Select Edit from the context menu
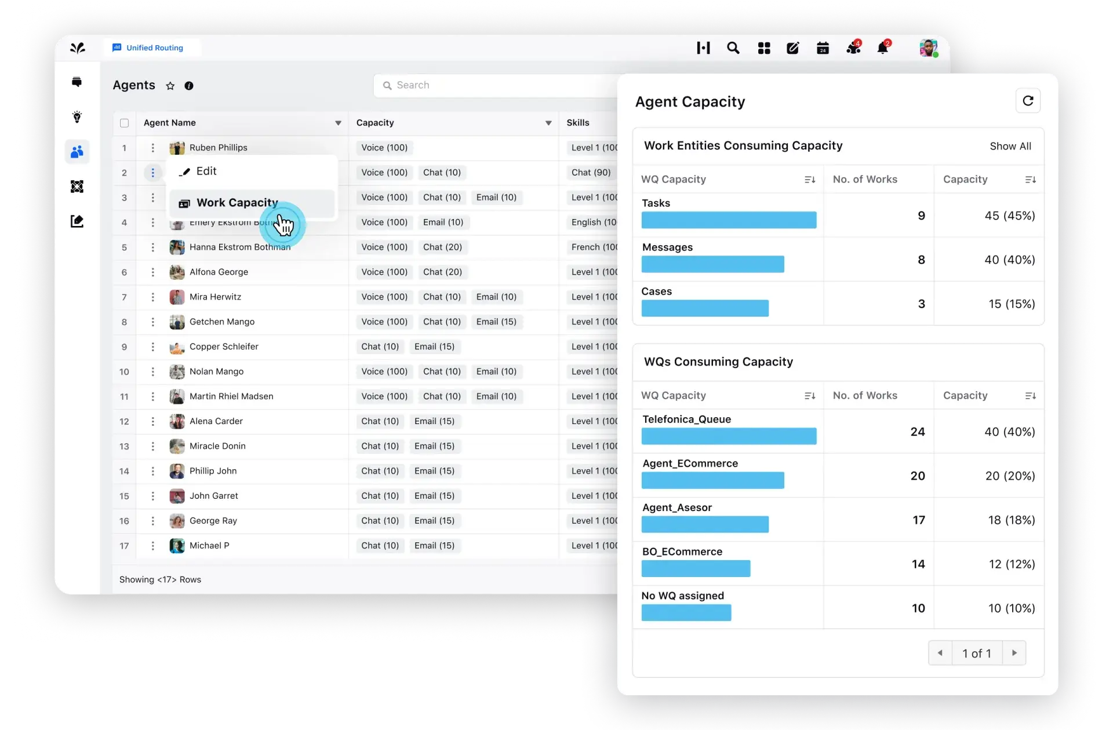This screenshot has width=1113, height=730. coord(206,170)
